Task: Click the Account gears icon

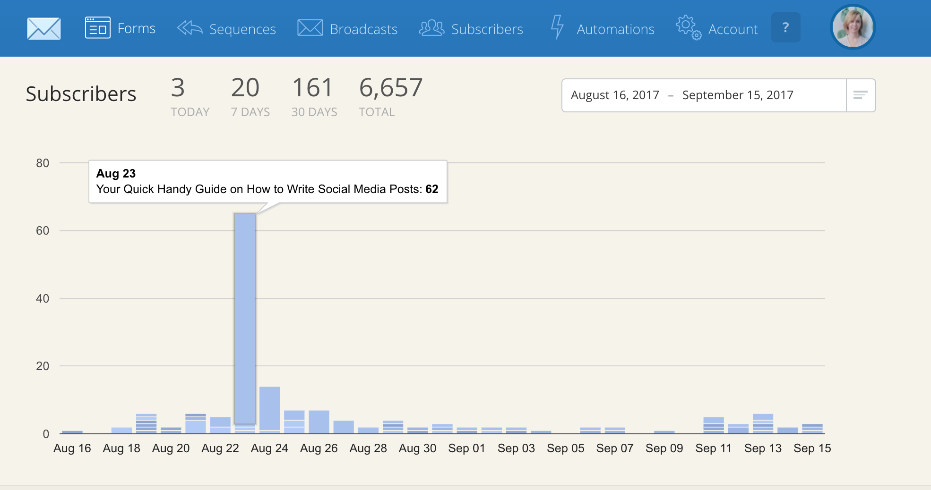Action: point(688,28)
